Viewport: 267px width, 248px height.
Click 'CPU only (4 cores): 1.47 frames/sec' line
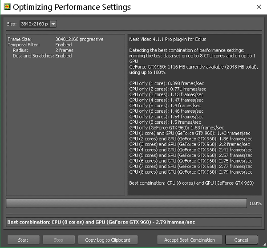coord(166,100)
